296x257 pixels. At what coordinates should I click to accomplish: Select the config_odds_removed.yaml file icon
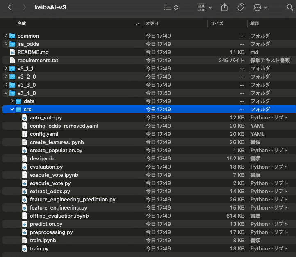(x=25, y=126)
